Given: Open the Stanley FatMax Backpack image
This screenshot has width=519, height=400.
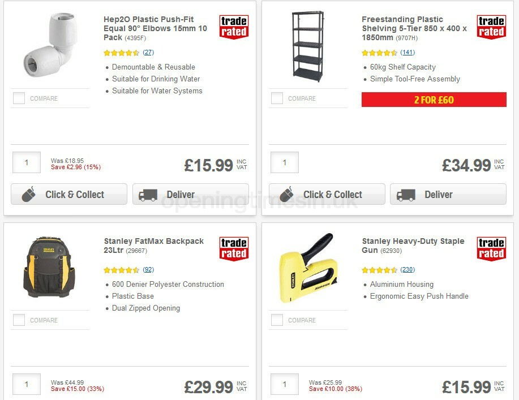Looking at the screenshot, I should 50,266.
